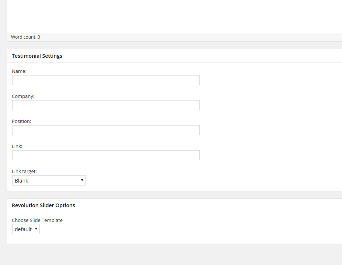Click the "Link:" label
This screenshot has height=265, width=342.
tap(17, 146)
